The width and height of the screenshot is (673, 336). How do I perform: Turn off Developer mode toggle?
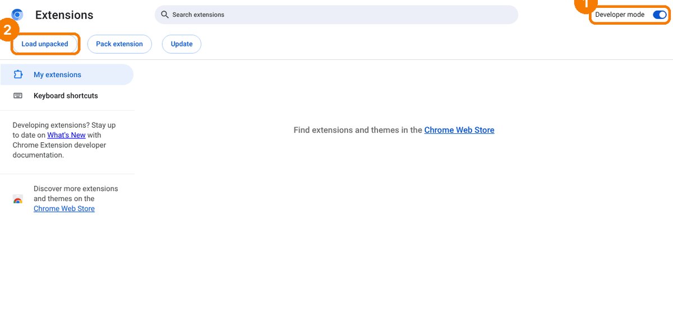660,15
